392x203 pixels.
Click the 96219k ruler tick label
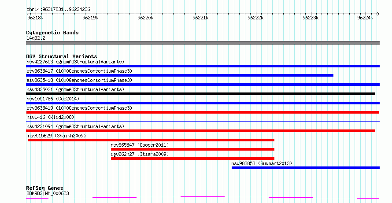90,18
